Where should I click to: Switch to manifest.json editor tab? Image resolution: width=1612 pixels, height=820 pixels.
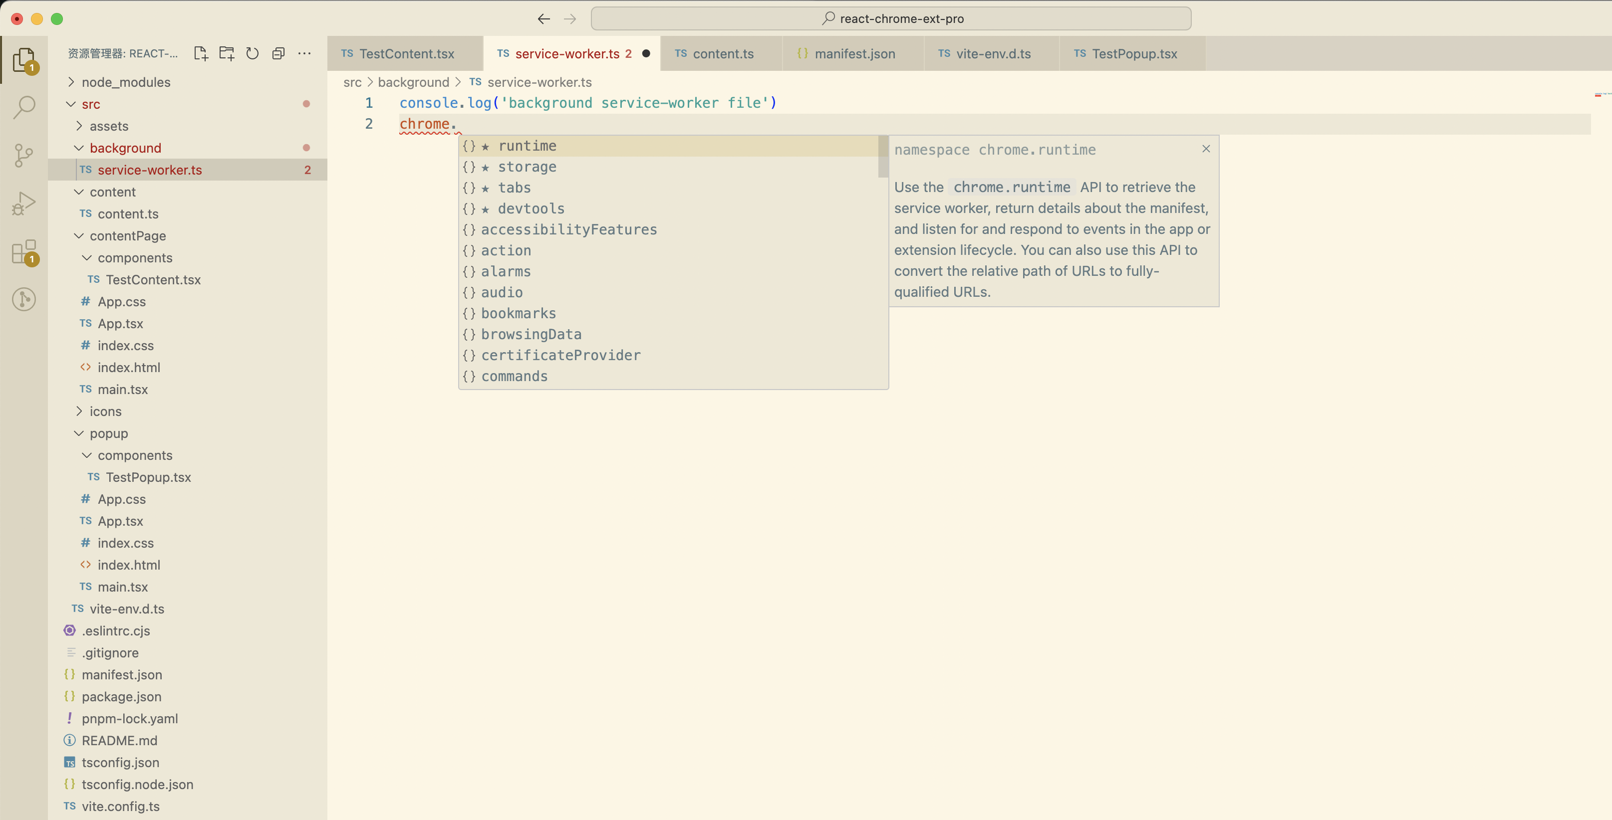point(854,54)
